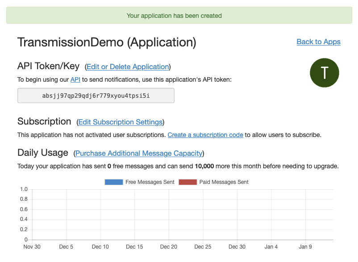The width and height of the screenshot is (358, 262).
Task: Click the API Token/Key section heading
Action: [x=48, y=67]
